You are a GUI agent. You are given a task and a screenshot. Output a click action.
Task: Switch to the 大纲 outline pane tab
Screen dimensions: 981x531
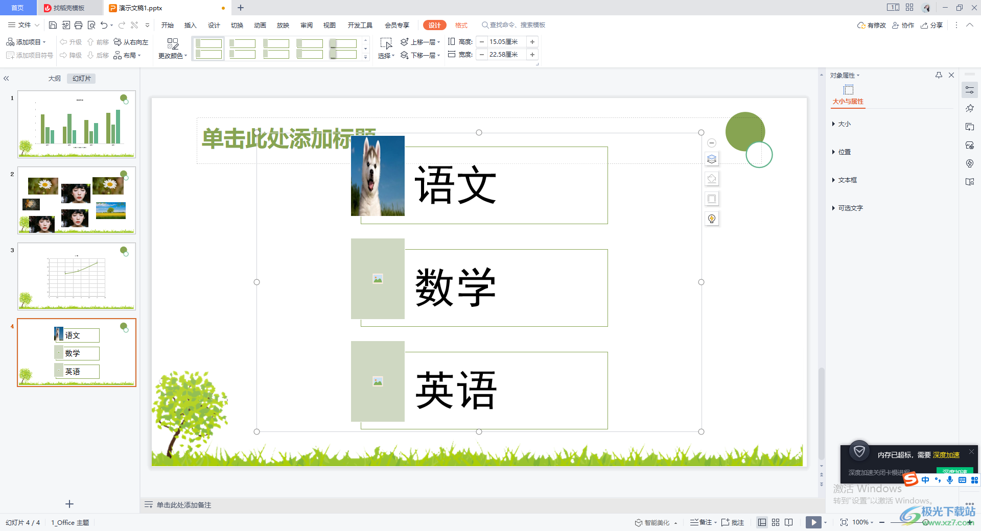point(55,79)
